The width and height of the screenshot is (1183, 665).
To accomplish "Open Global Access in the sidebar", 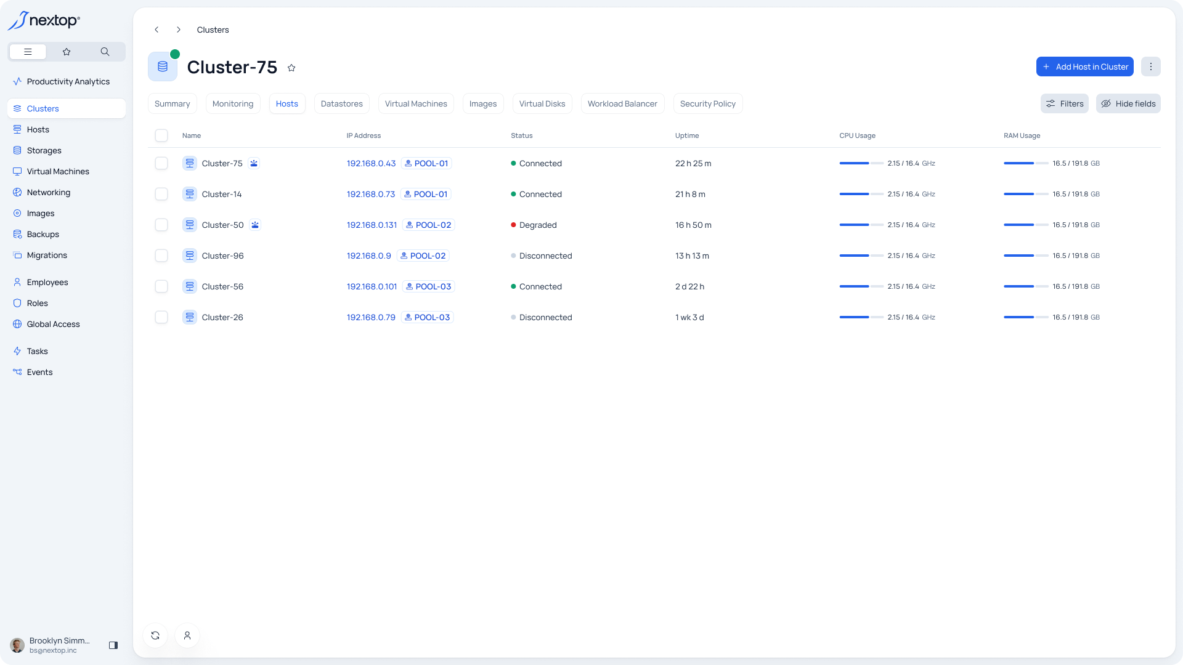I will pyautogui.click(x=67, y=324).
